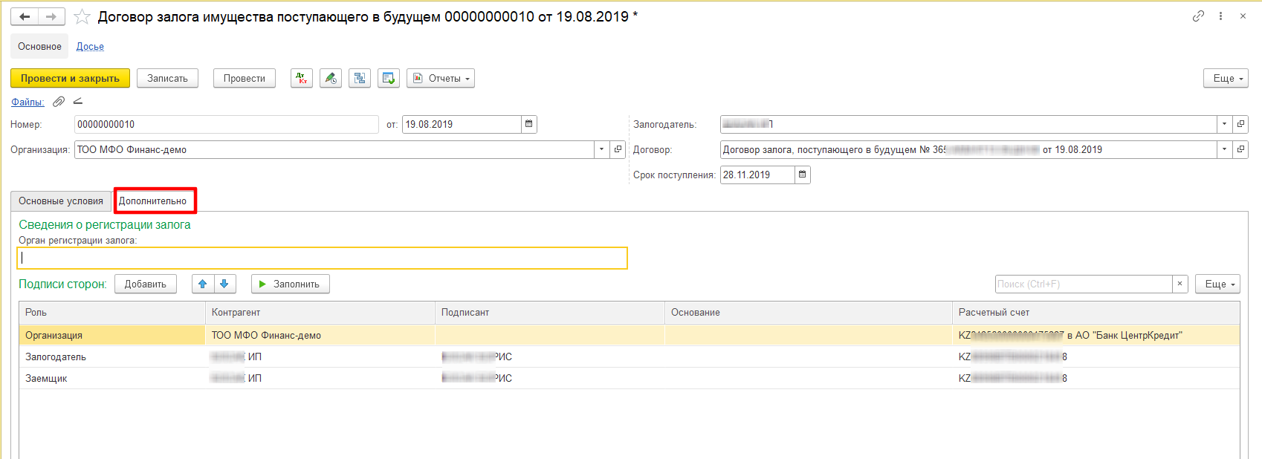Click the ТОО МФО Финанс-демо table cell
The image size is (1262, 459).
click(x=320, y=335)
